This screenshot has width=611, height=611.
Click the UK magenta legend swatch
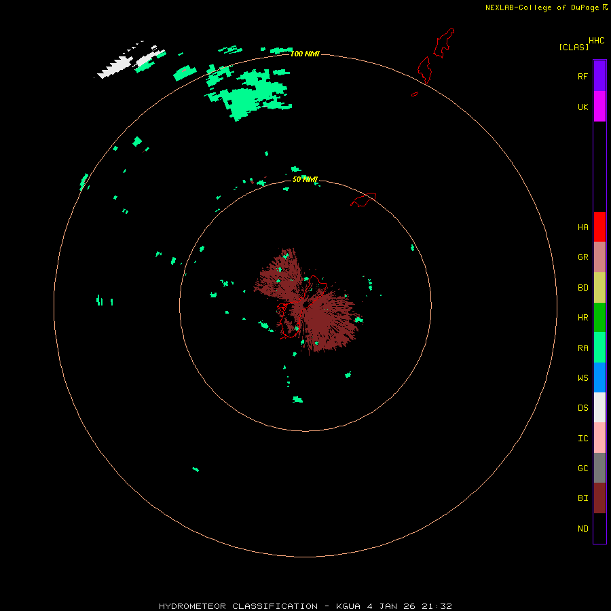click(599, 107)
